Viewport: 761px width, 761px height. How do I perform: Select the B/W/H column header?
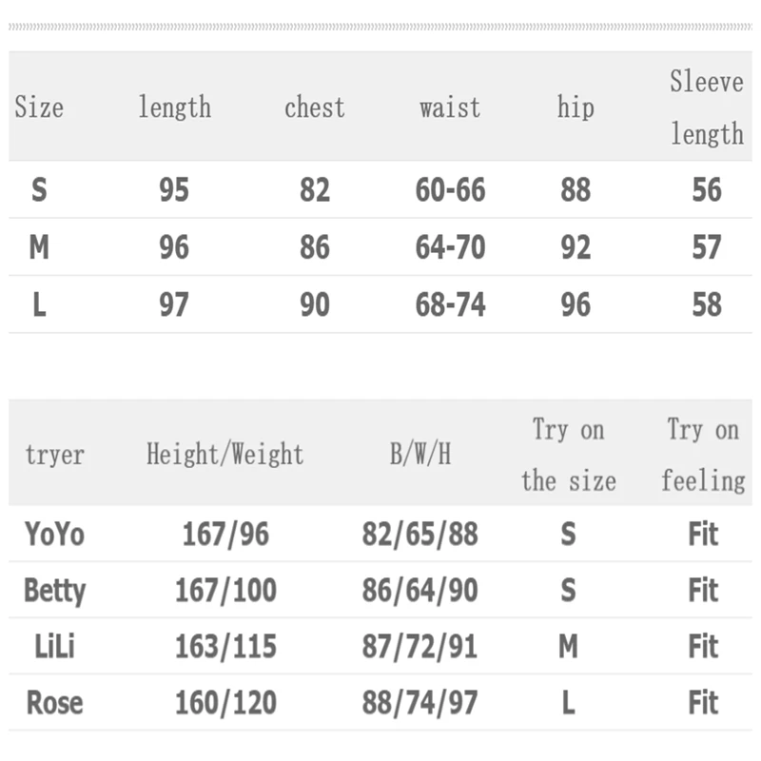[x=420, y=455]
